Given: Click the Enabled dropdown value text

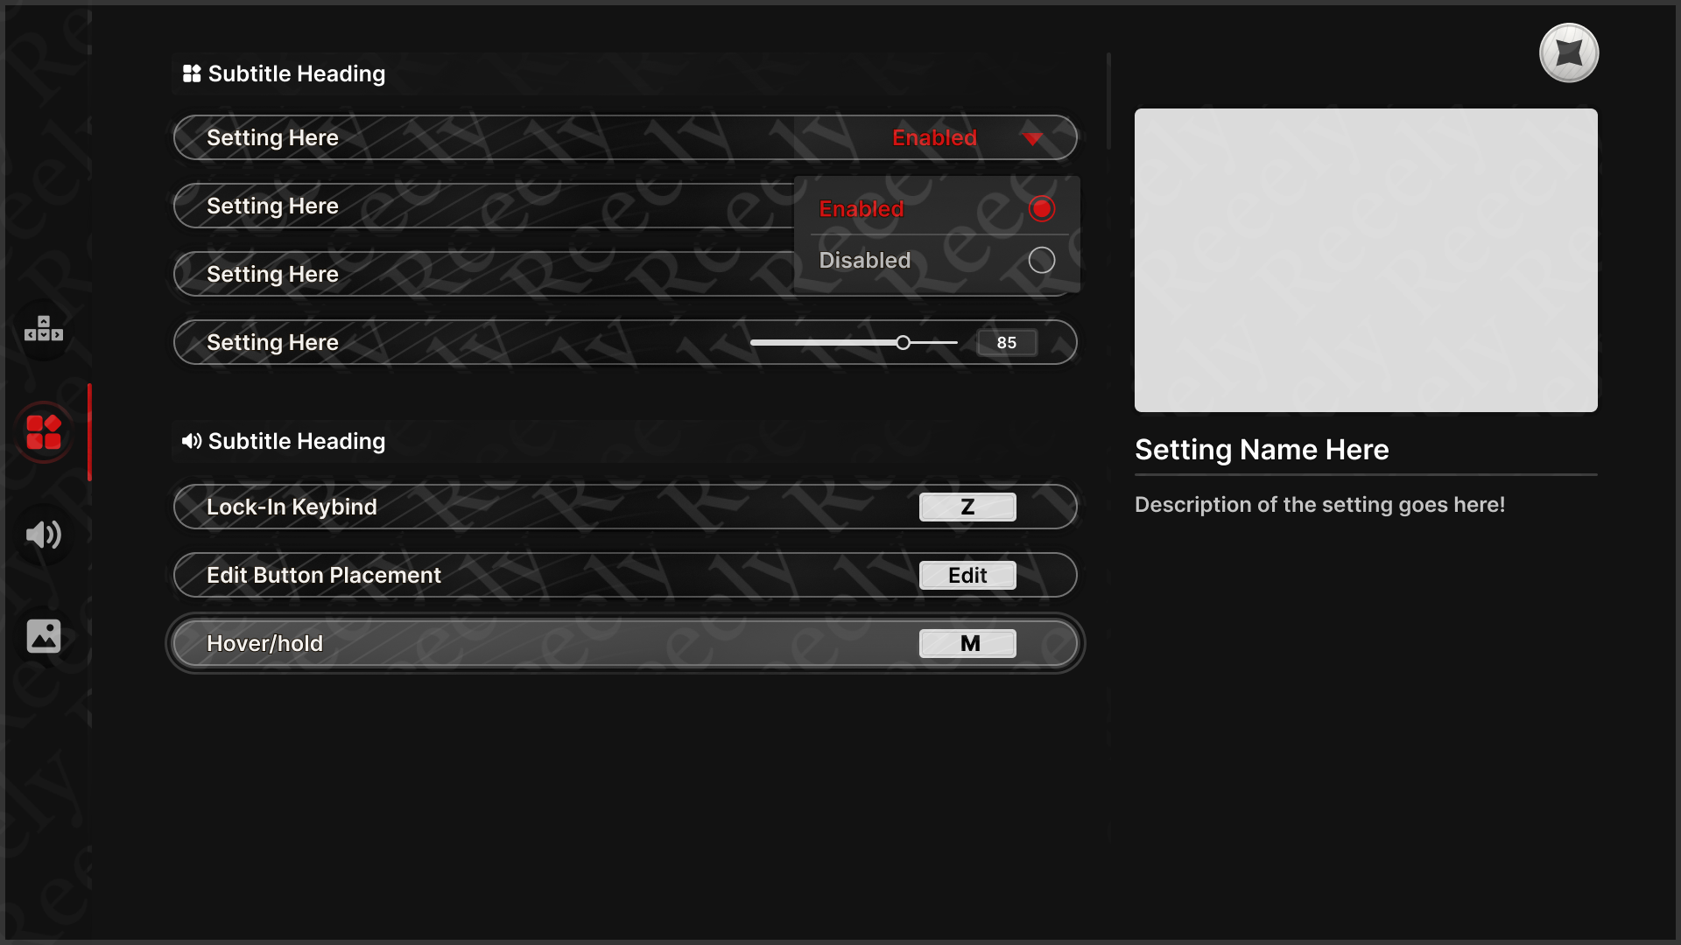Looking at the screenshot, I should [x=934, y=137].
